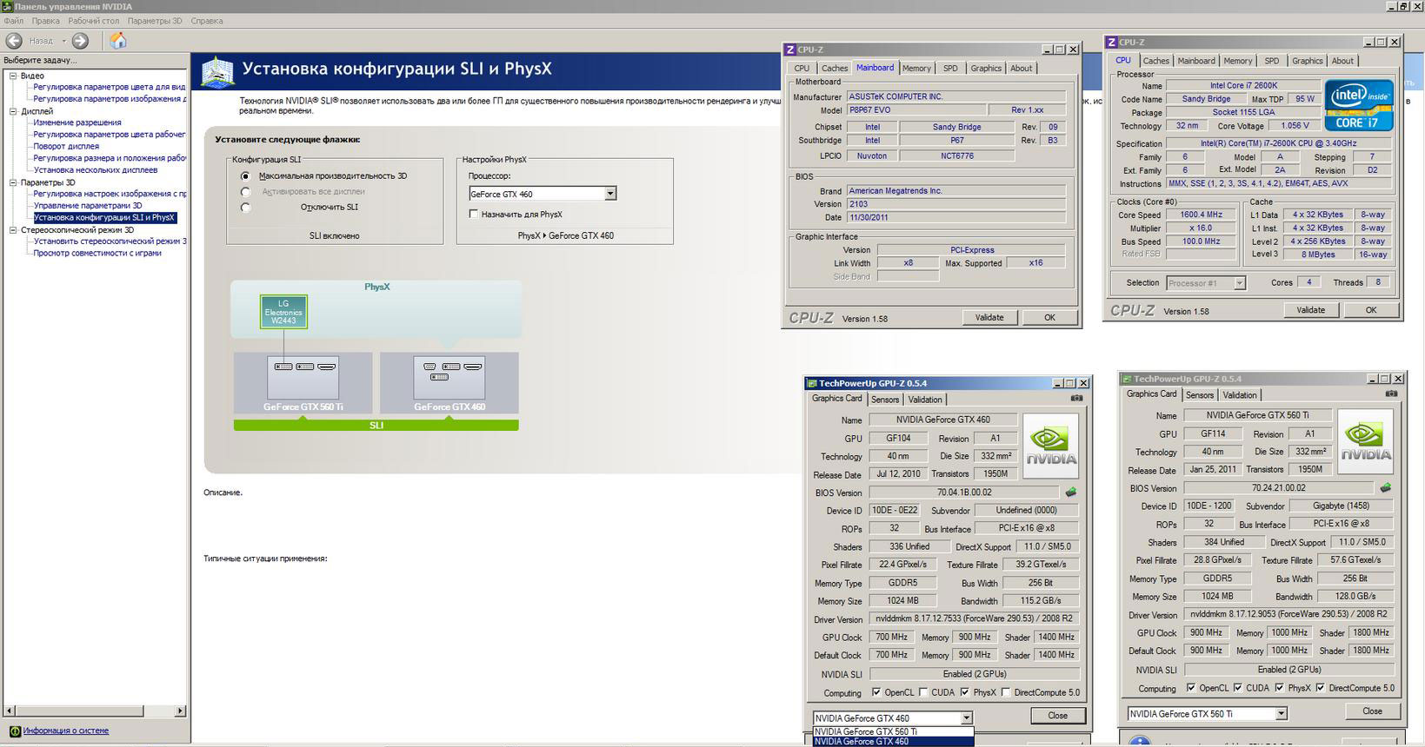Click BIOS save chip icon in GTX 460 GPU-Z
1425x747 pixels.
1071,492
